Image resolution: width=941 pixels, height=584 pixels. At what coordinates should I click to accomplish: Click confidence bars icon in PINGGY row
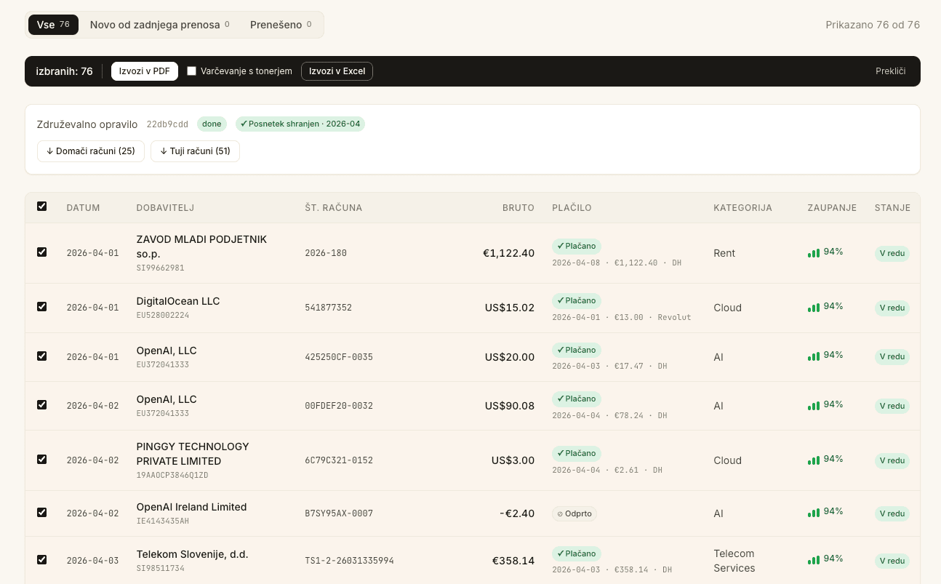813,460
